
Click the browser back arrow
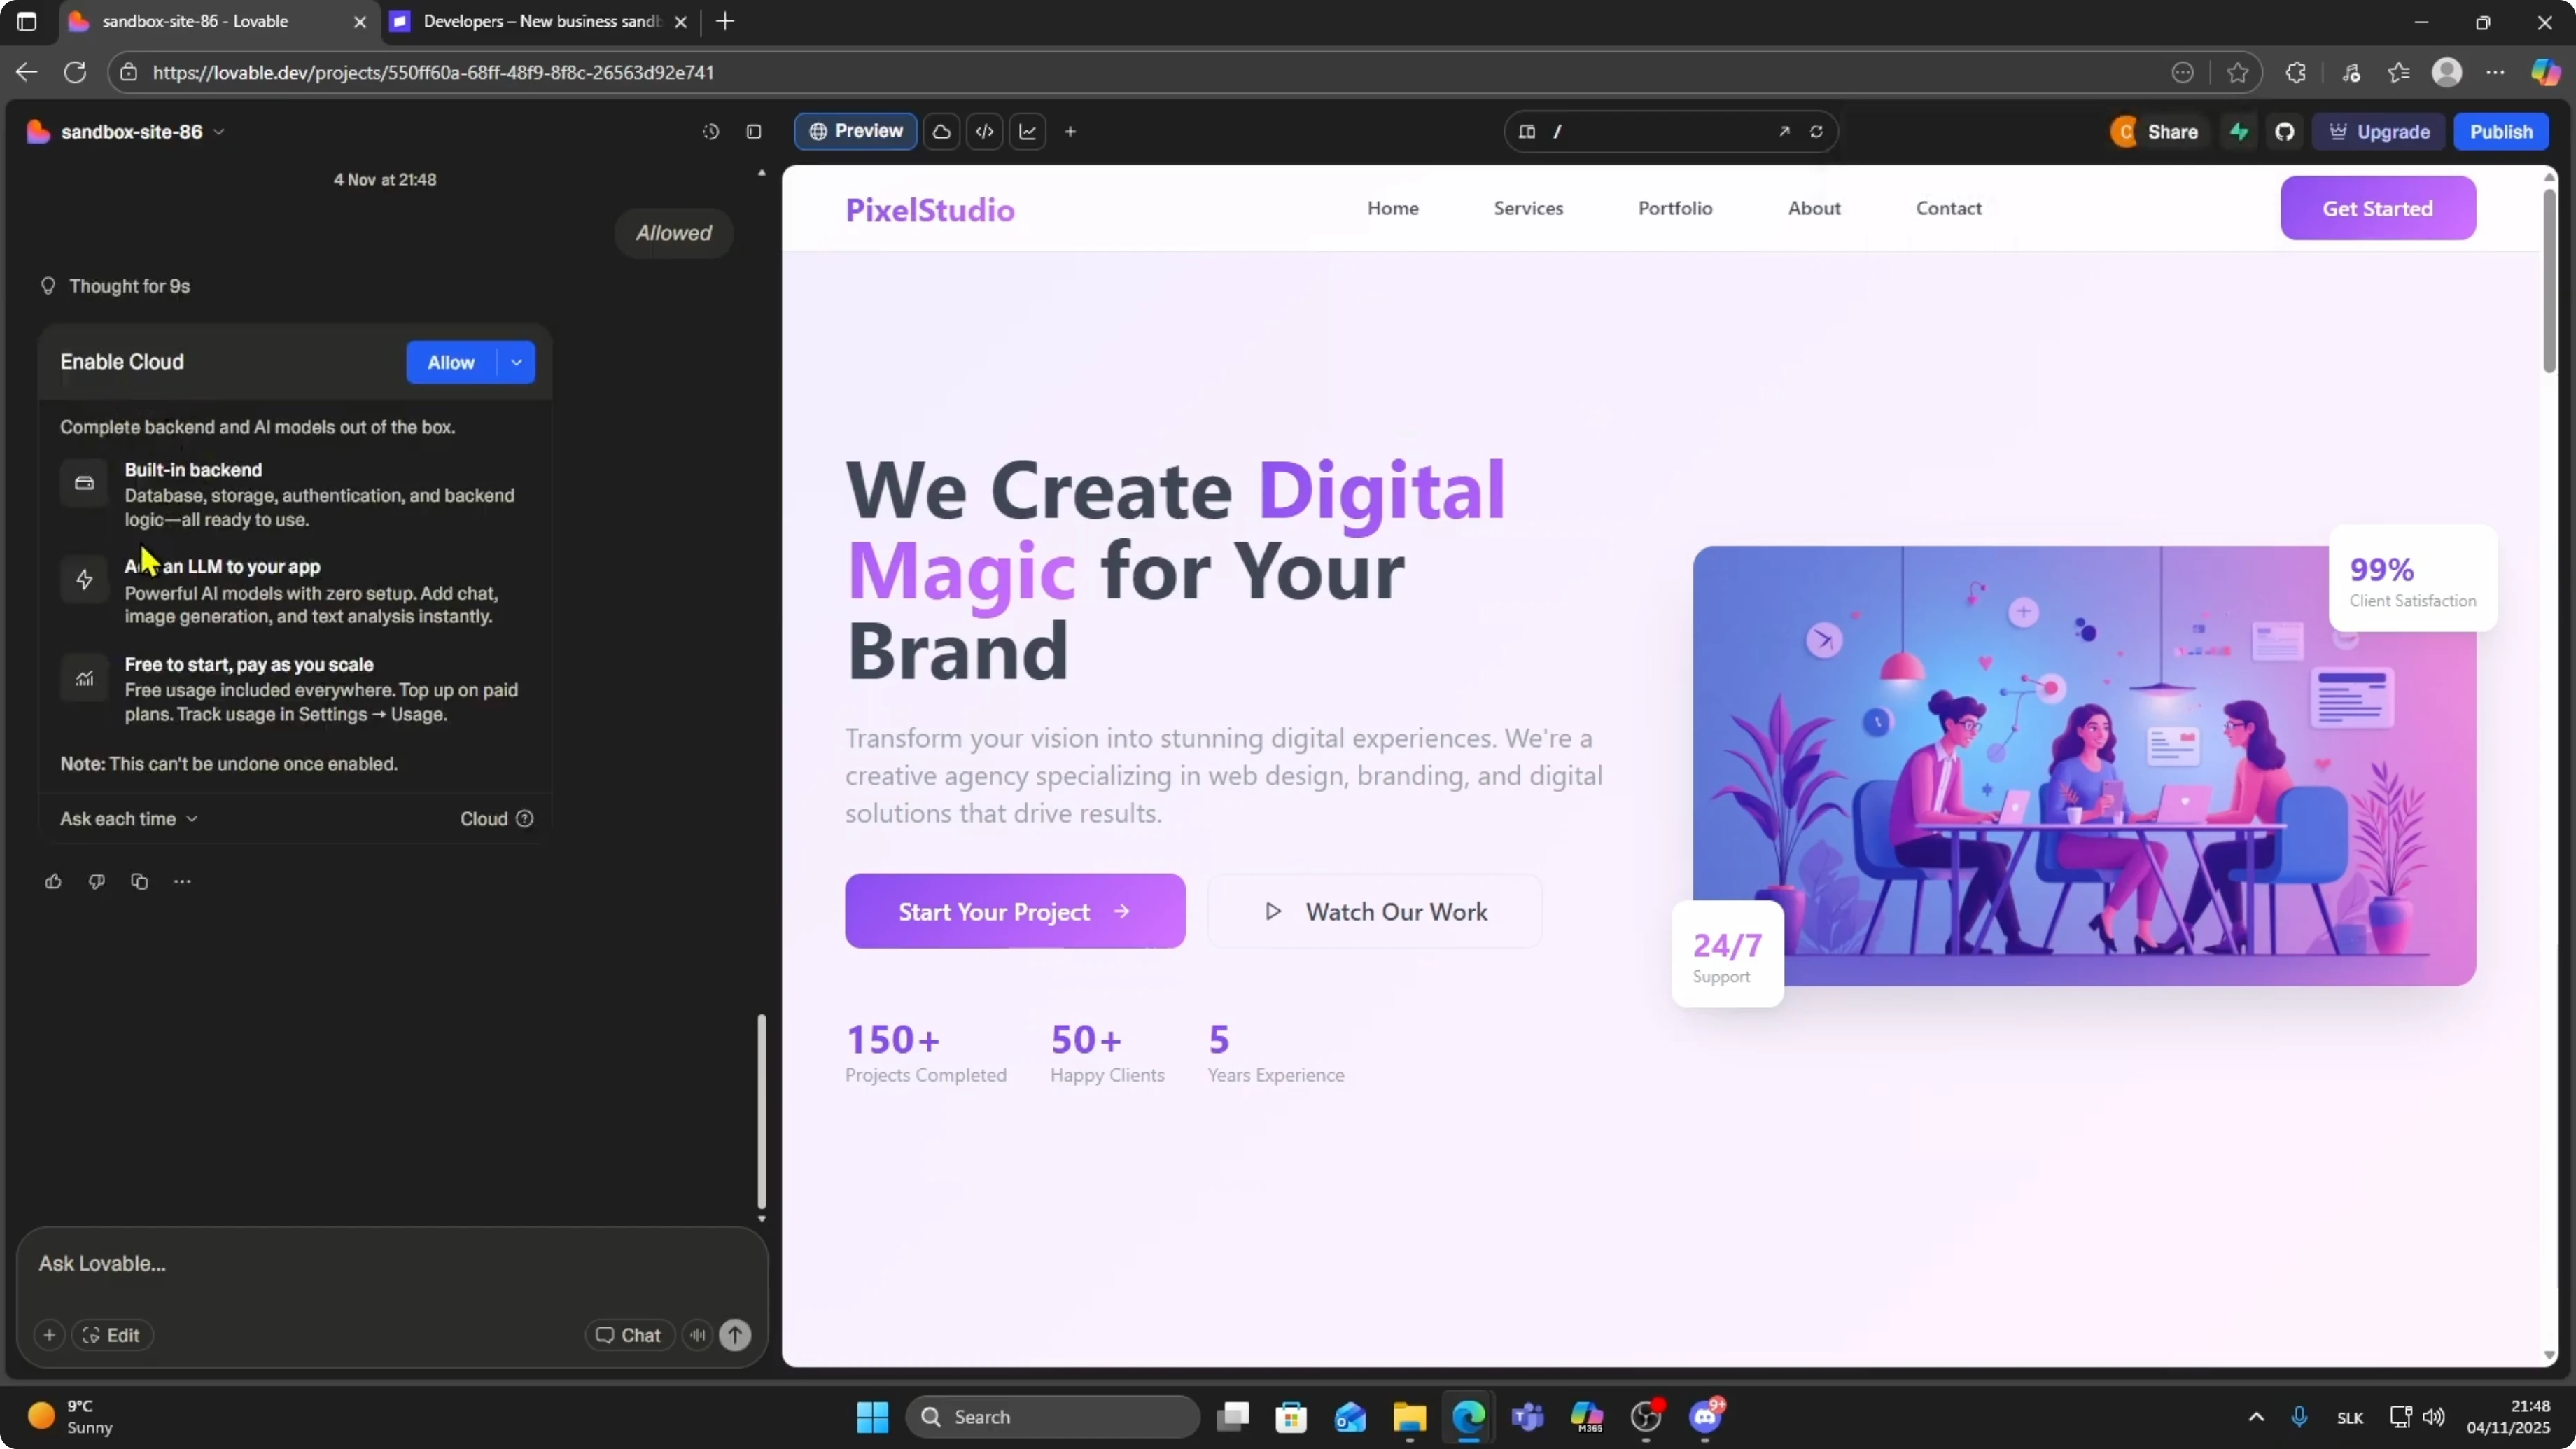tap(27, 72)
